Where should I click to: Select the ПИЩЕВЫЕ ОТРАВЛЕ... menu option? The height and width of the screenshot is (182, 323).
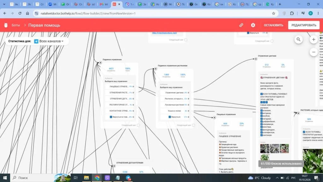pyautogui.click(x=120, y=87)
